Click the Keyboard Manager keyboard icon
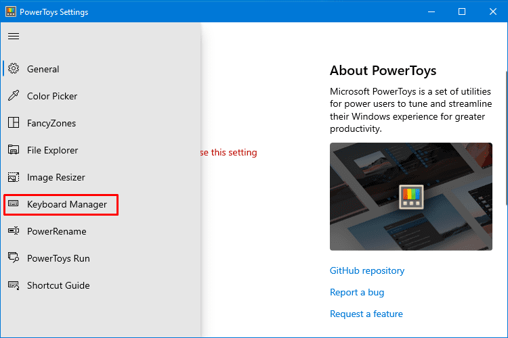The width and height of the screenshot is (508, 338). tap(14, 203)
